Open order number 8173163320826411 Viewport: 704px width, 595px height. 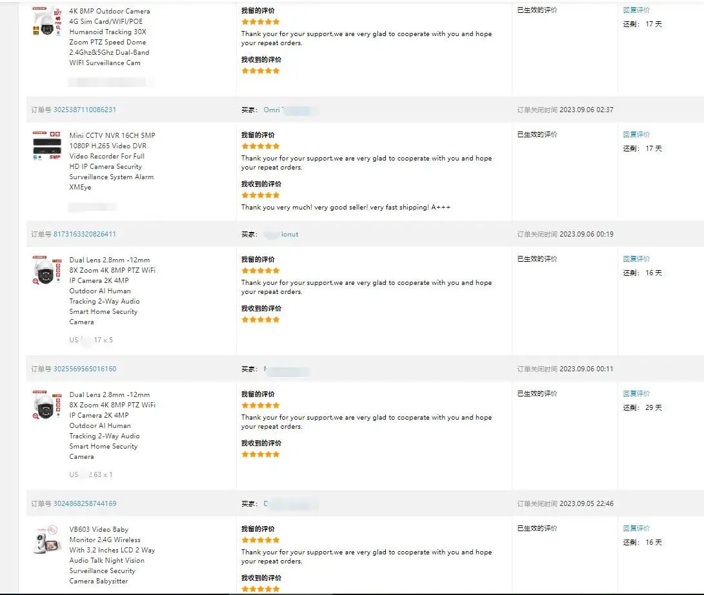85,234
